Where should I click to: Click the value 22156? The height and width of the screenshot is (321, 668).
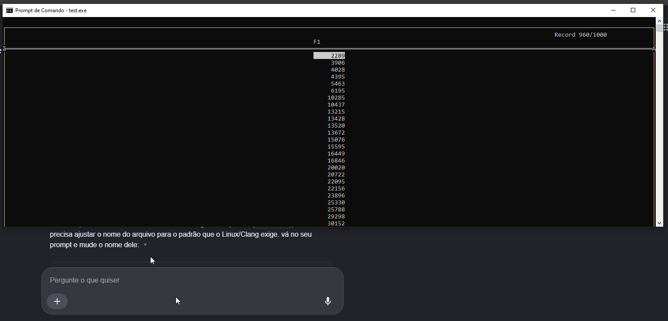(x=336, y=189)
